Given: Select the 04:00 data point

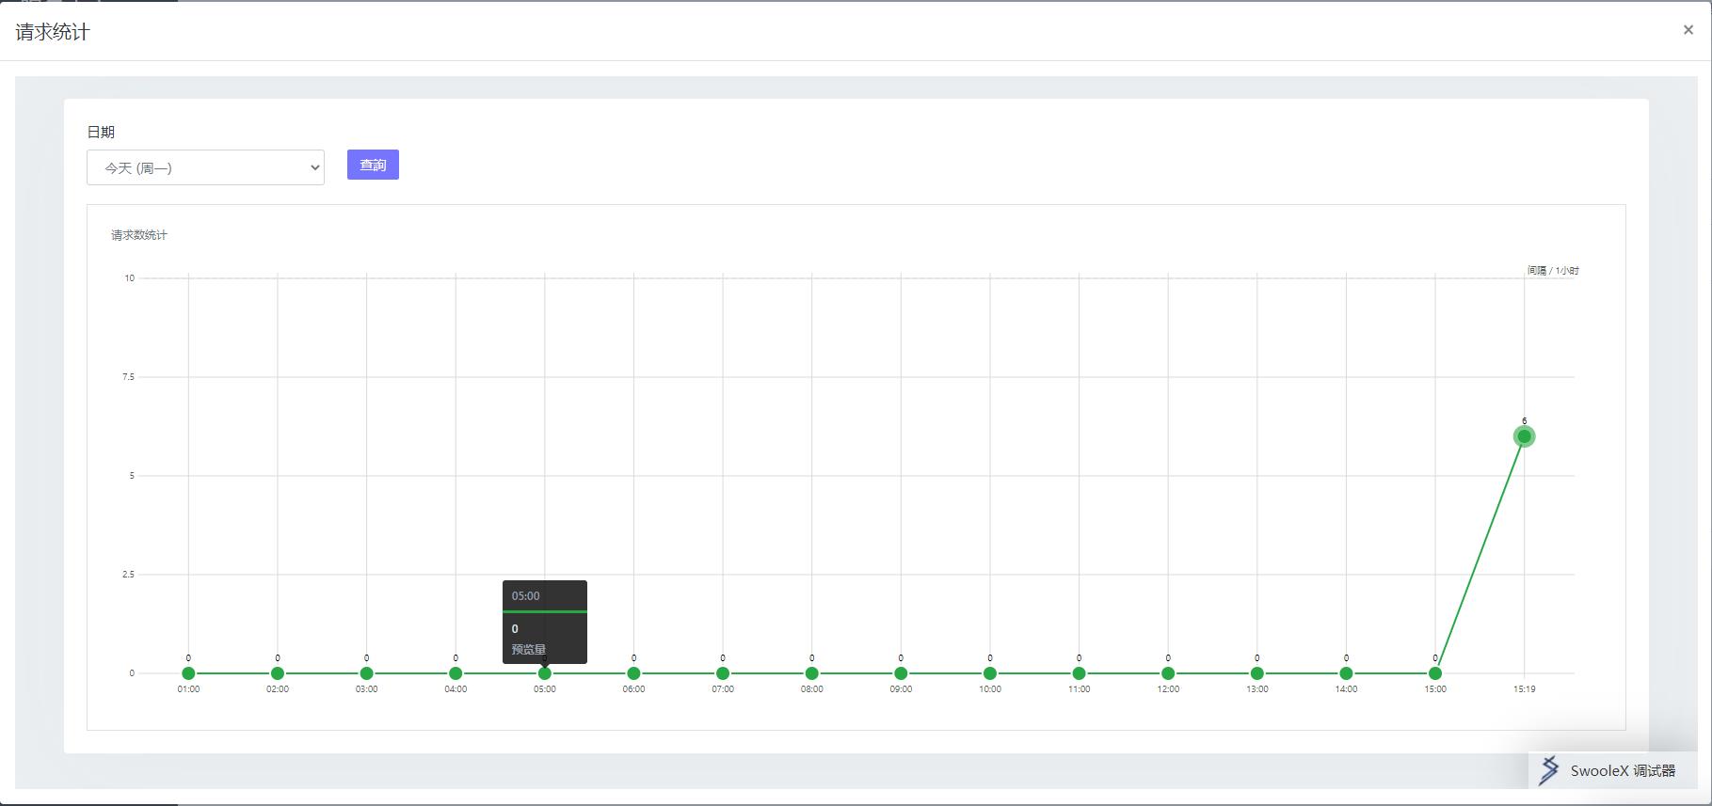Looking at the screenshot, I should (456, 673).
